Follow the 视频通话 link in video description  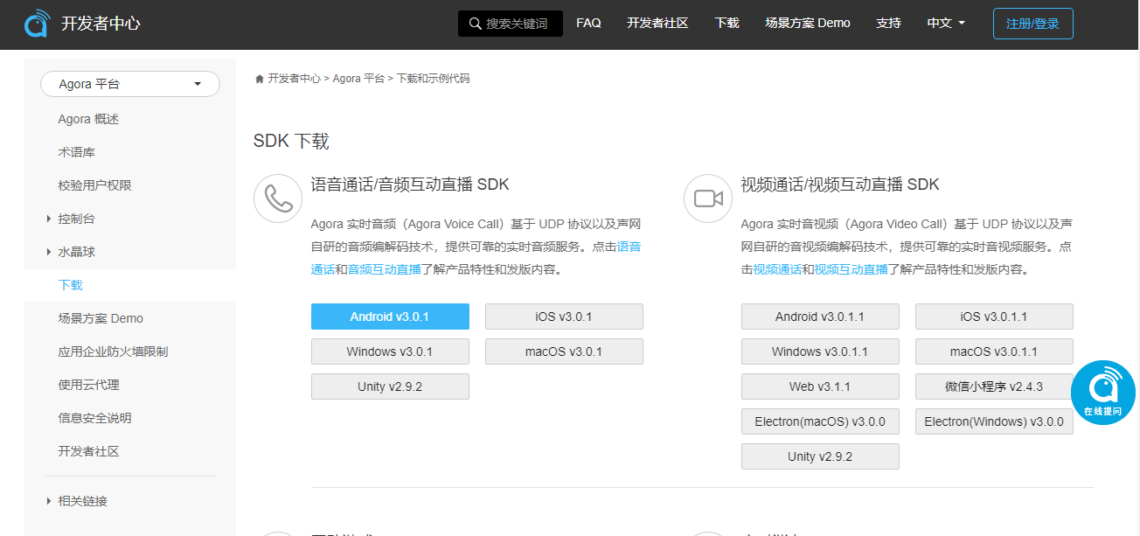click(x=777, y=269)
